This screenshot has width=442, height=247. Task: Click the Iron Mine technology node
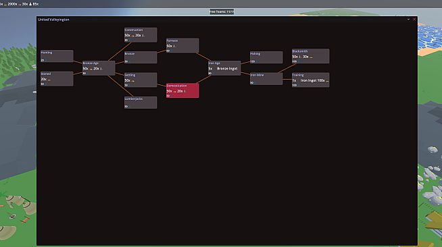coord(266,79)
